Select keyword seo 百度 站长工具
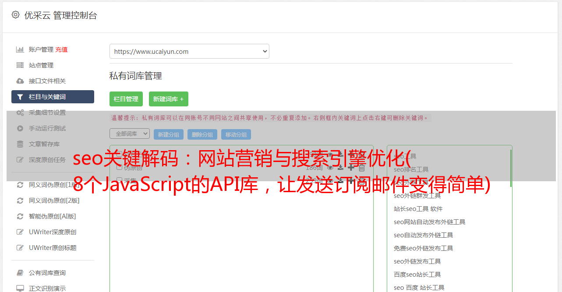562x292 pixels. click(x=419, y=288)
